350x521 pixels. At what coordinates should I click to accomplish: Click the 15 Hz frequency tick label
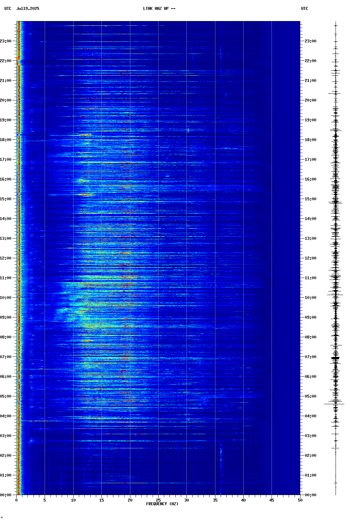pos(101,500)
